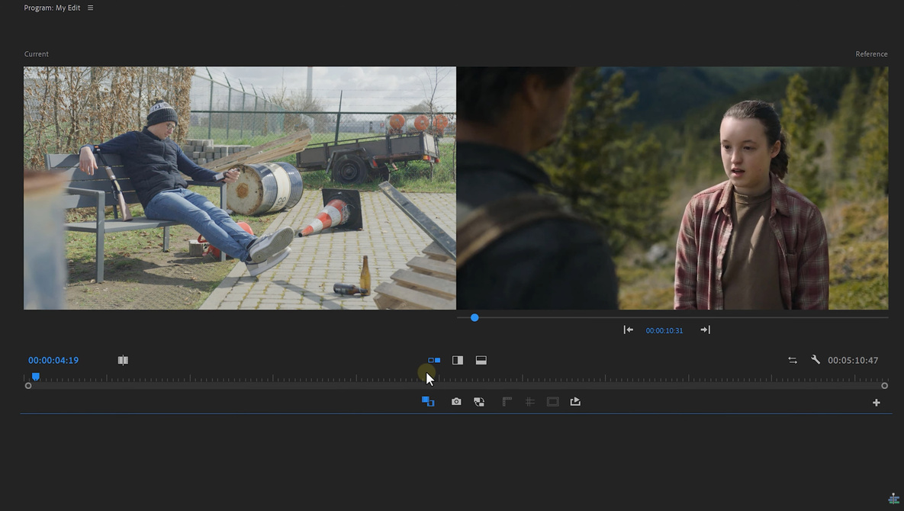The height and width of the screenshot is (511, 904).
Task: Click the reference timecode 00:00:10:31
Action: click(664, 331)
